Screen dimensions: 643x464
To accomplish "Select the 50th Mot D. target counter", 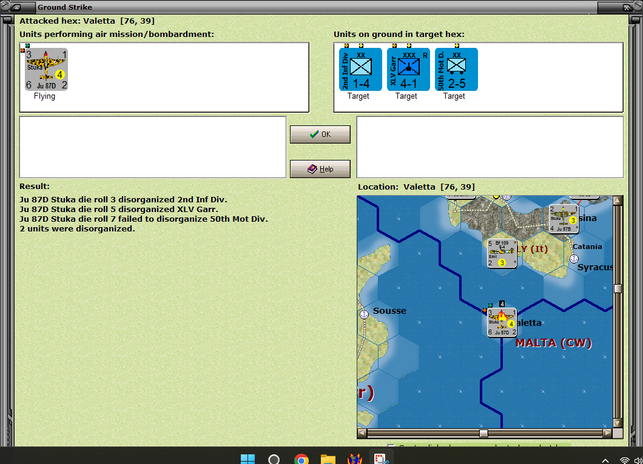I will (x=456, y=69).
